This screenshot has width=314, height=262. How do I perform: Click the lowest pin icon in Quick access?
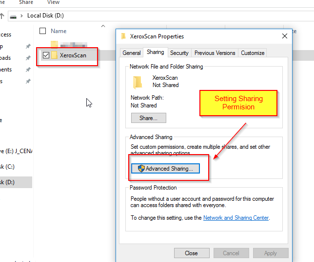[28, 81]
